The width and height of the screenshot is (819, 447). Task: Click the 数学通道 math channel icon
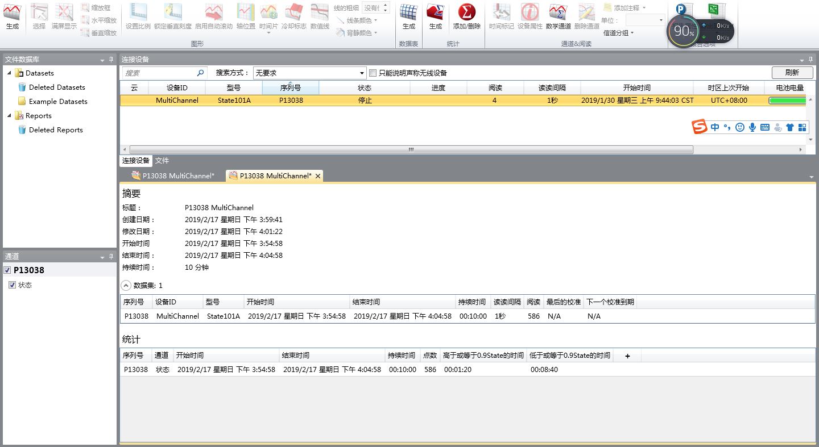(x=557, y=16)
